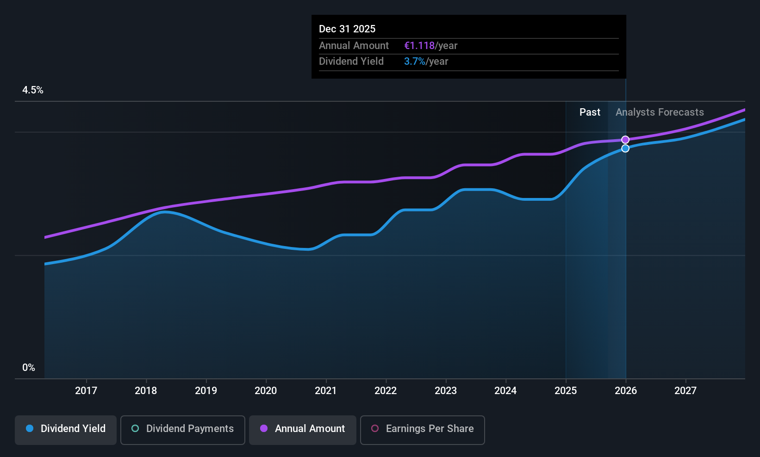Click the Dec 31 2025 tooltip date
The height and width of the screenshot is (457, 760).
tap(347, 29)
